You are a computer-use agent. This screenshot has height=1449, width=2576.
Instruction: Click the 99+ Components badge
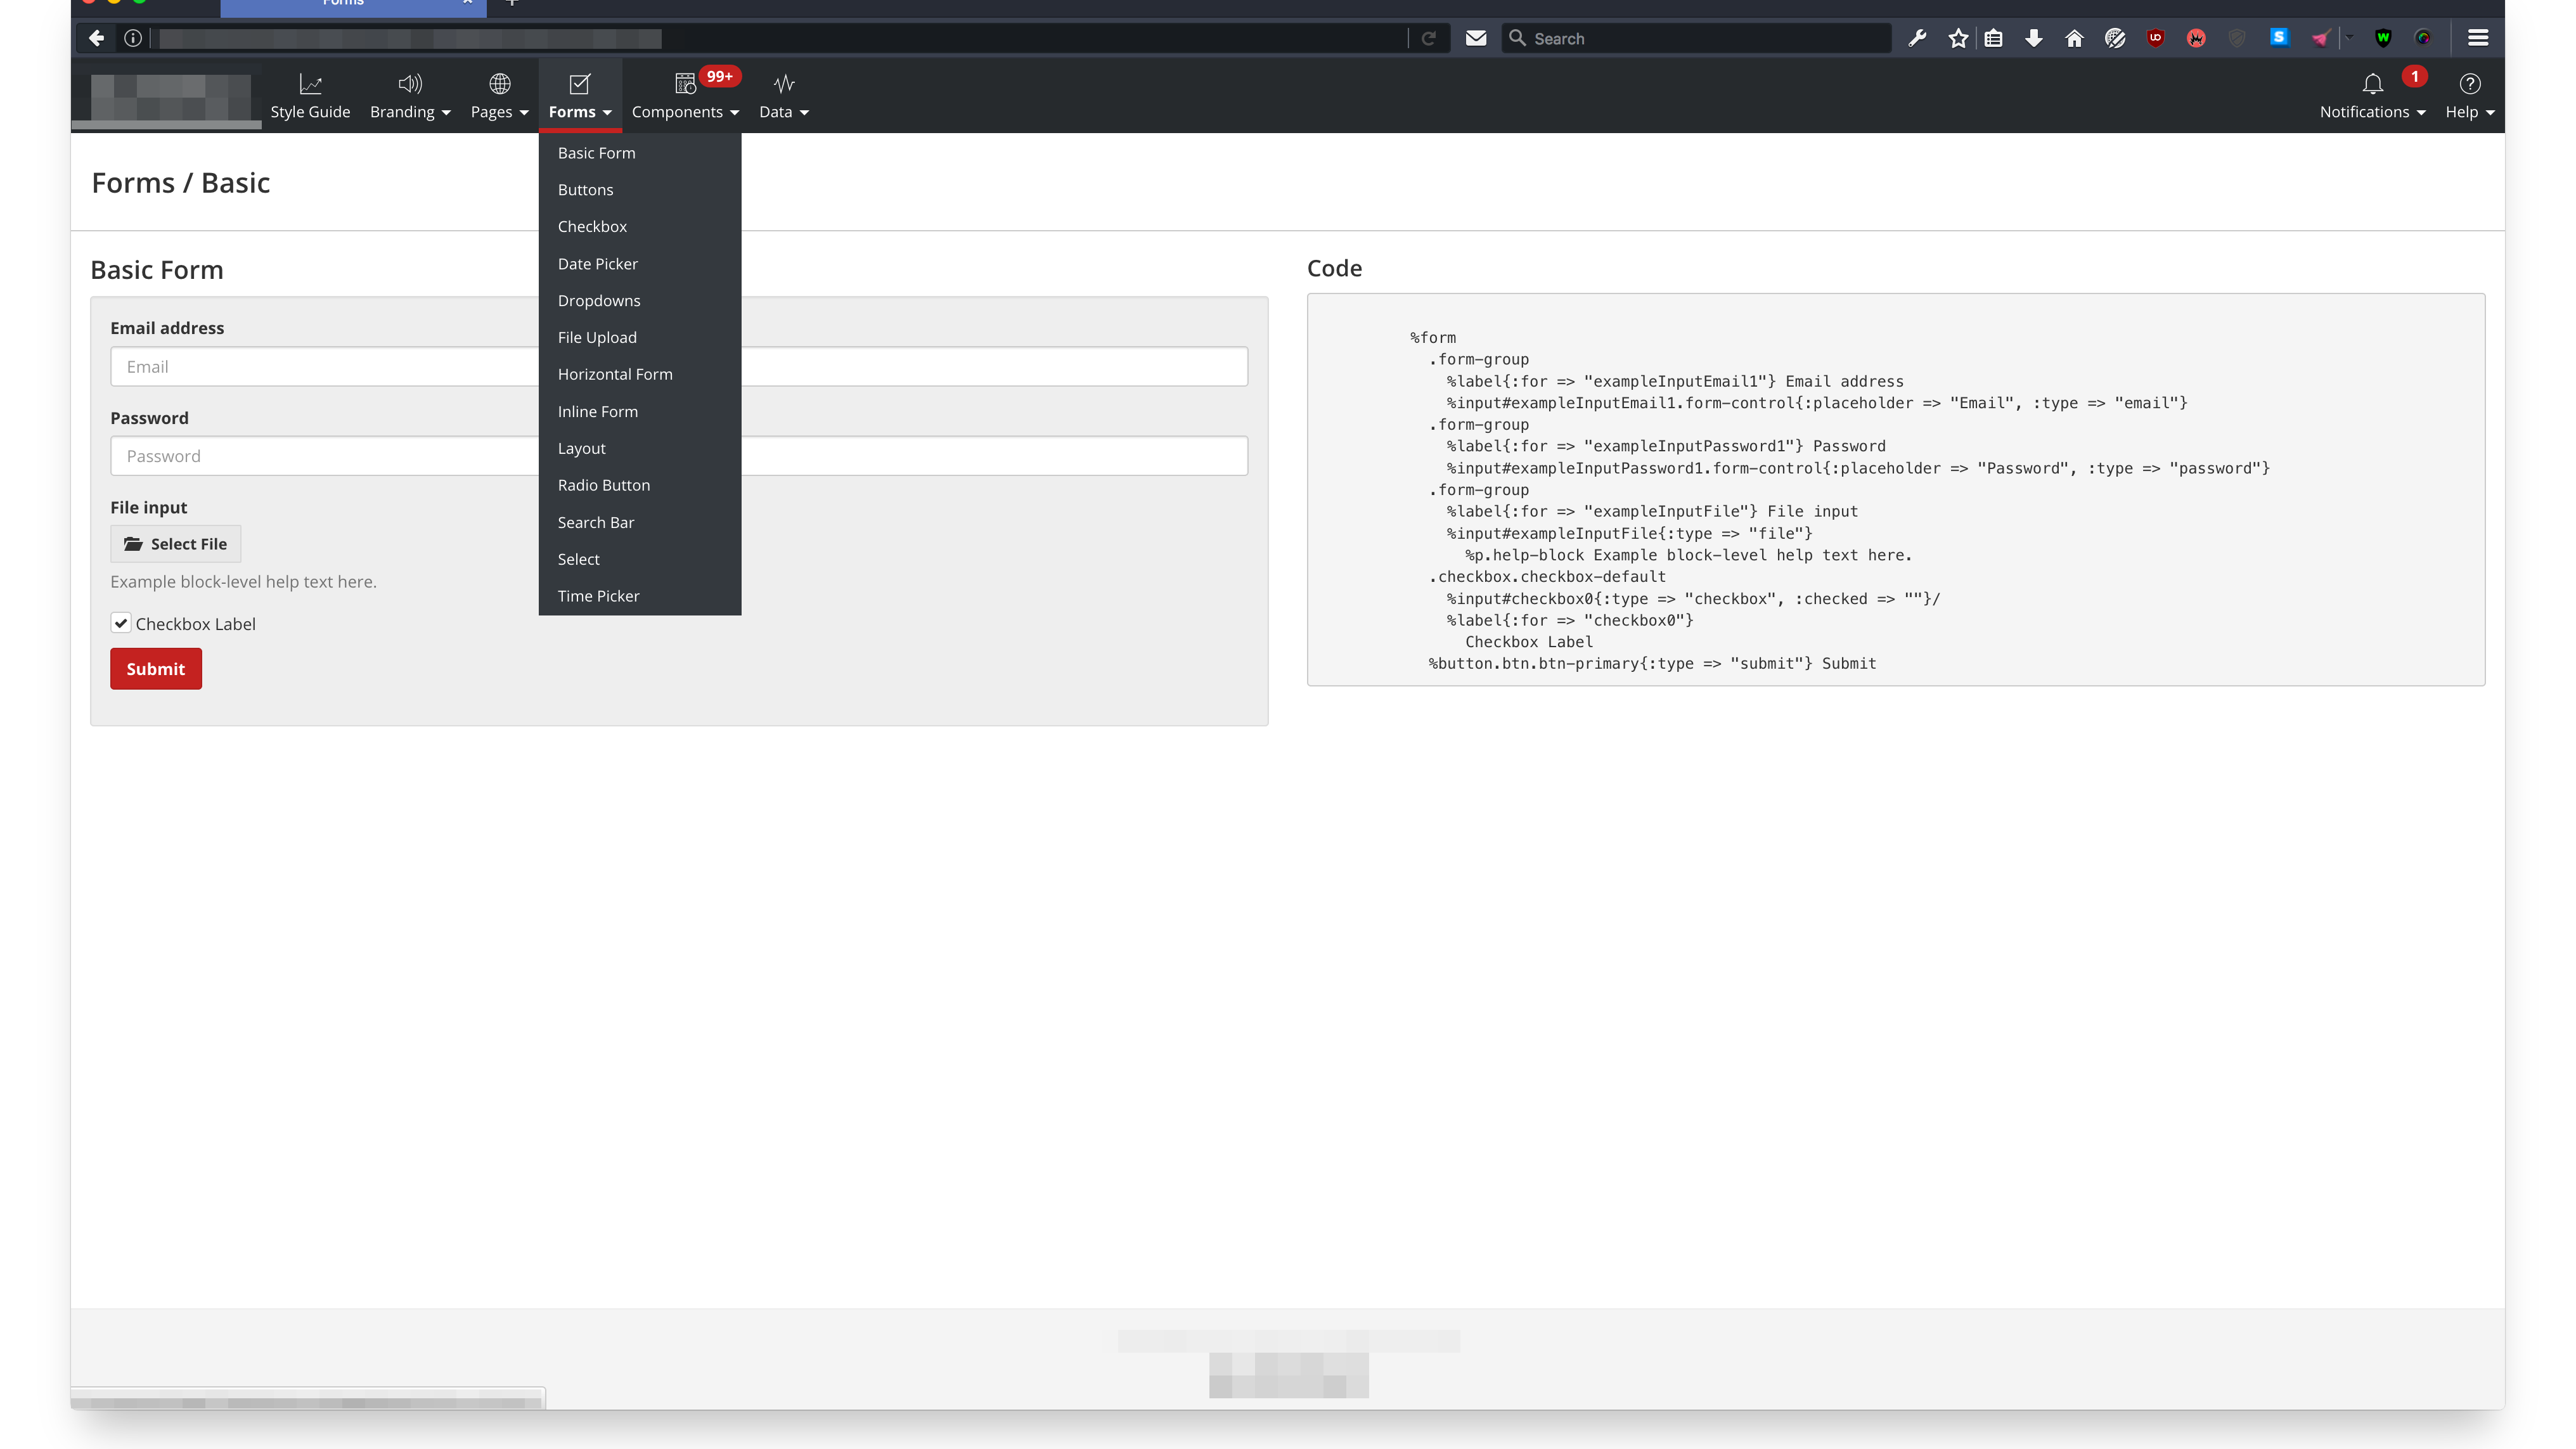(x=719, y=76)
